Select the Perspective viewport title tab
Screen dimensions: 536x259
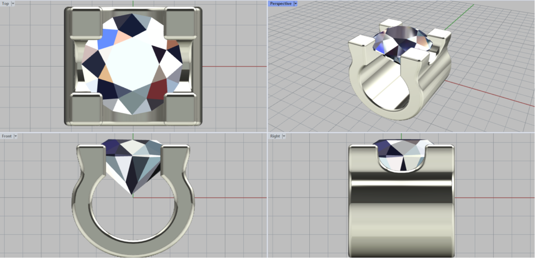tap(281, 3)
